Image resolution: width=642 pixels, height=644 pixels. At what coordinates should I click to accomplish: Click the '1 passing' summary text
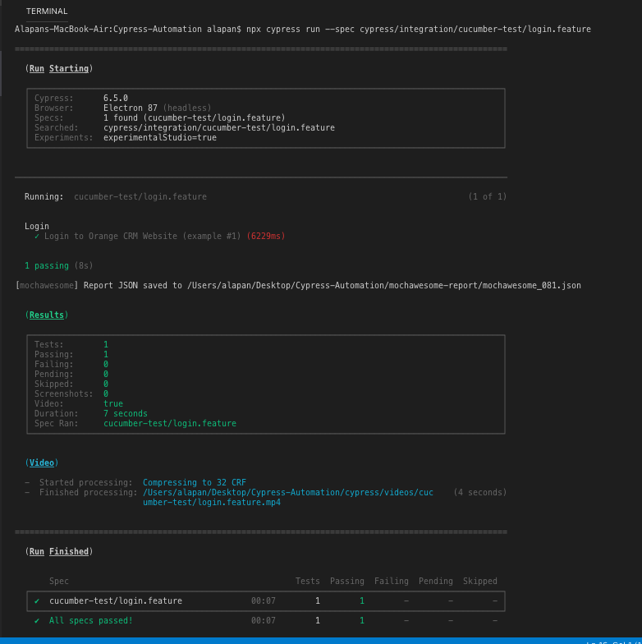[x=46, y=266]
